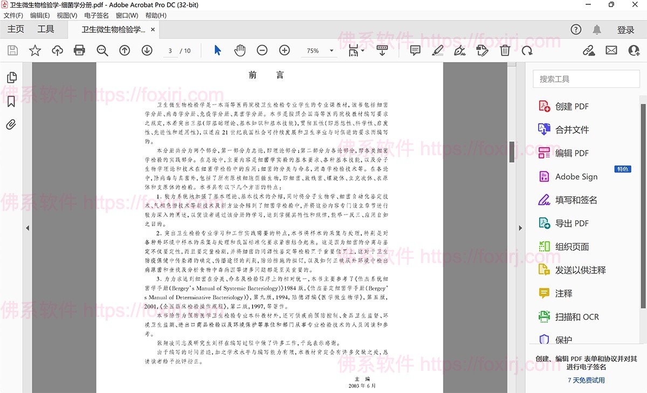Click the page thumbnails icon in left sidebar

[12, 77]
